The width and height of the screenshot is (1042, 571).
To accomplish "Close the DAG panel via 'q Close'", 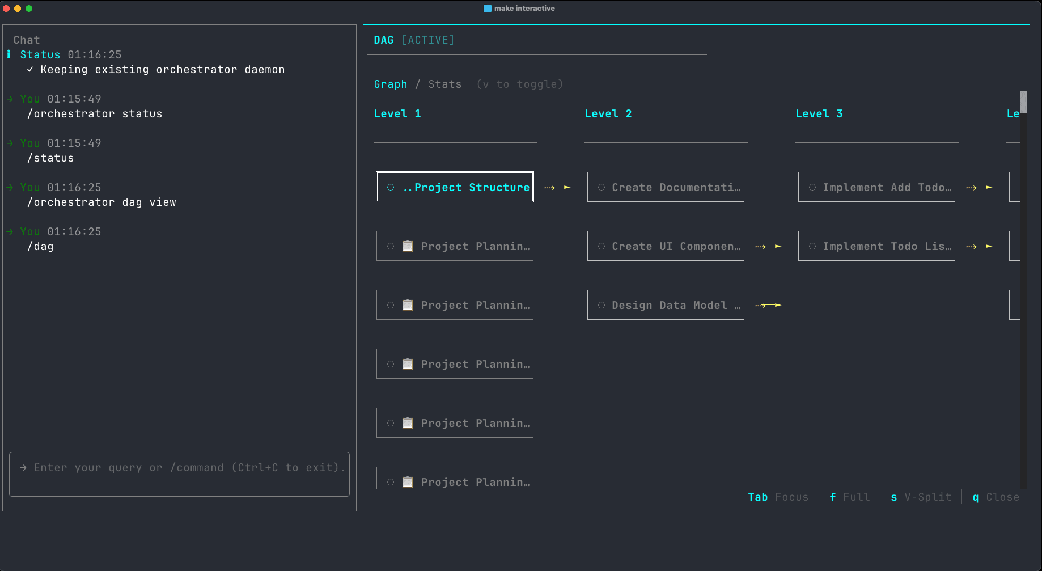I will (x=995, y=497).
